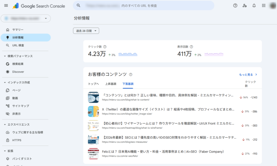
Task: Open Discover in the sidebar
Action: coord(18,72)
